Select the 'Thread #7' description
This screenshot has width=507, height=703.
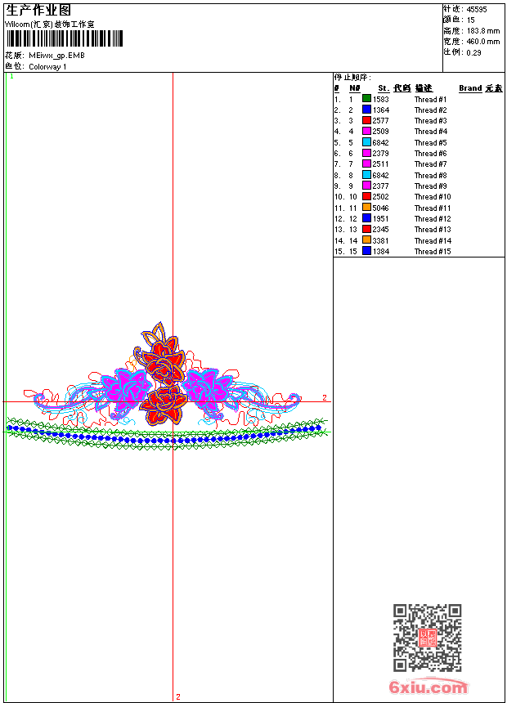tap(430, 164)
